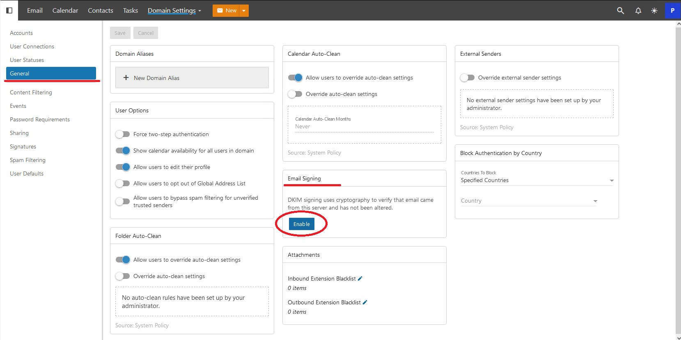Open the Calendar menu item
The width and height of the screenshot is (681, 340).
coord(65,11)
